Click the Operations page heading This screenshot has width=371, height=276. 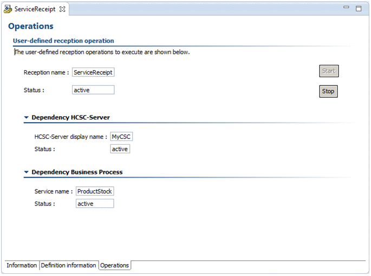[x=31, y=26]
